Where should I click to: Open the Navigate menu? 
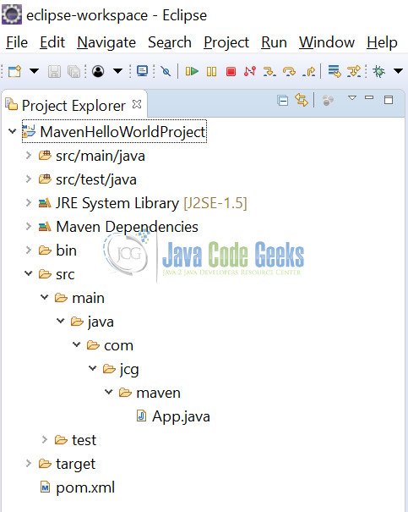106,42
